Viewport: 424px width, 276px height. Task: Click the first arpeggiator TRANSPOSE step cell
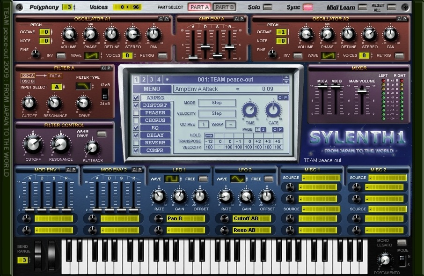[209, 141]
